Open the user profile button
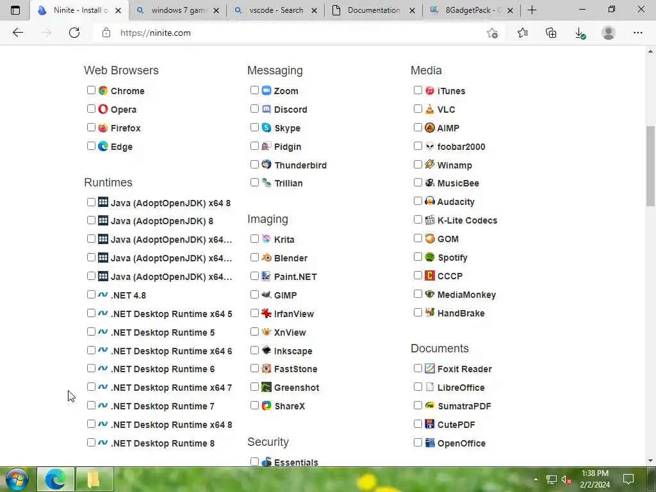Viewport: 656px width, 492px height. 609,33
